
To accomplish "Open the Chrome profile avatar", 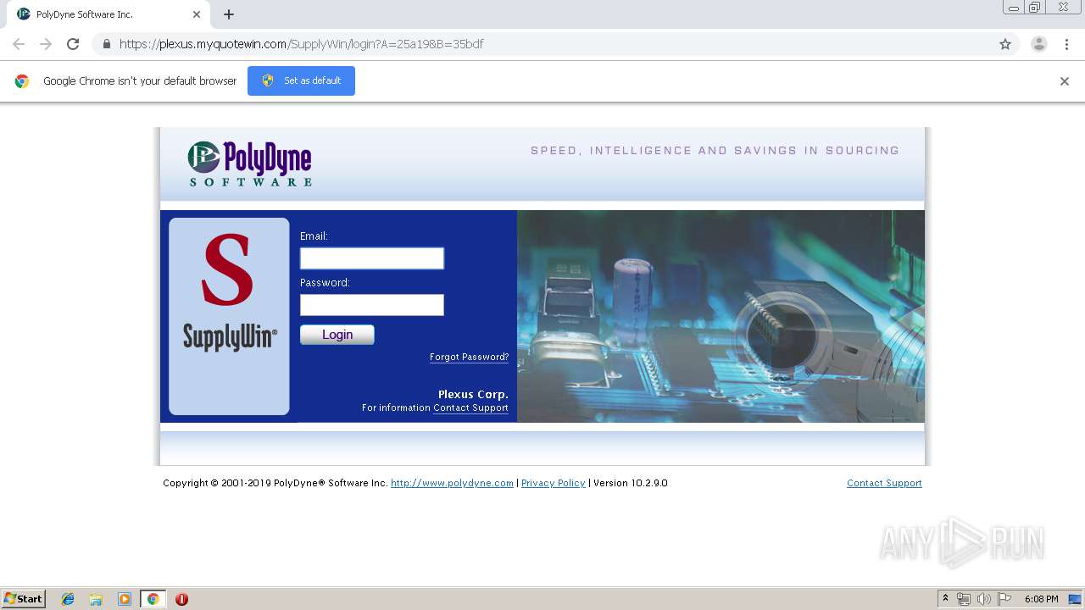I will 1039,44.
